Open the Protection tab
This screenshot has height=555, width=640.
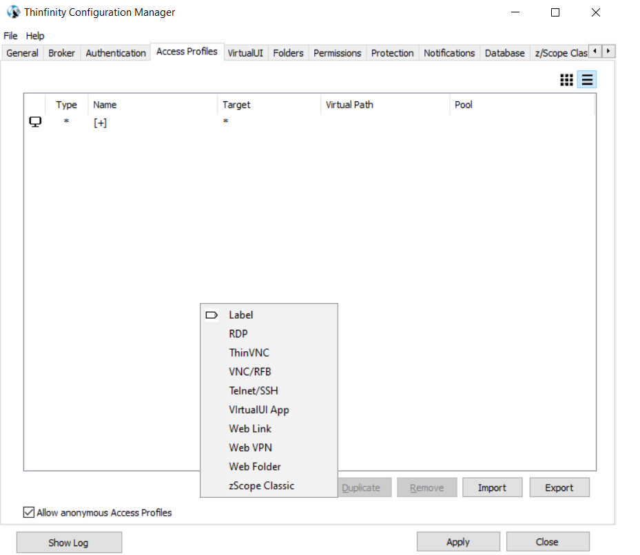tap(392, 53)
